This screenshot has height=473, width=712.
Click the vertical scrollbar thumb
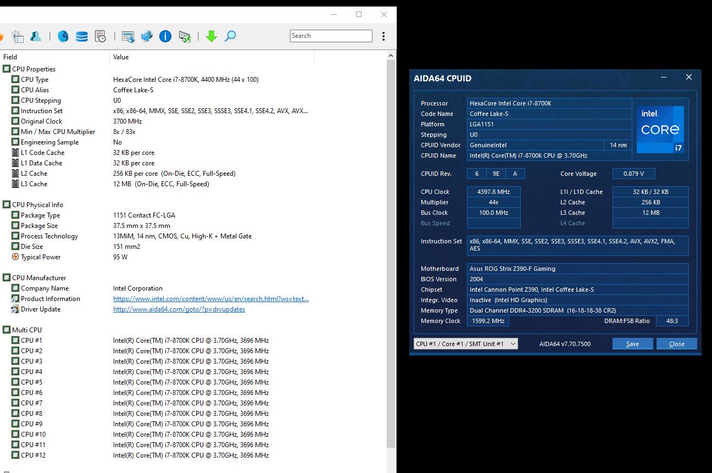coord(391,253)
